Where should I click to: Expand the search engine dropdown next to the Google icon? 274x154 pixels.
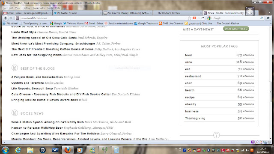click(211, 18)
